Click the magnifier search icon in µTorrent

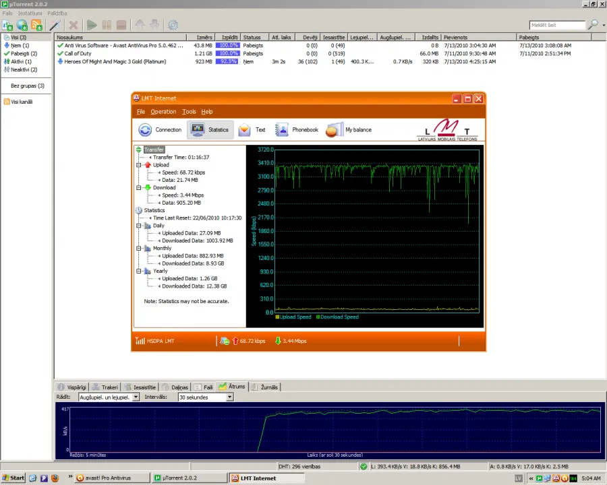pyautogui.click(x=593, y=25)
